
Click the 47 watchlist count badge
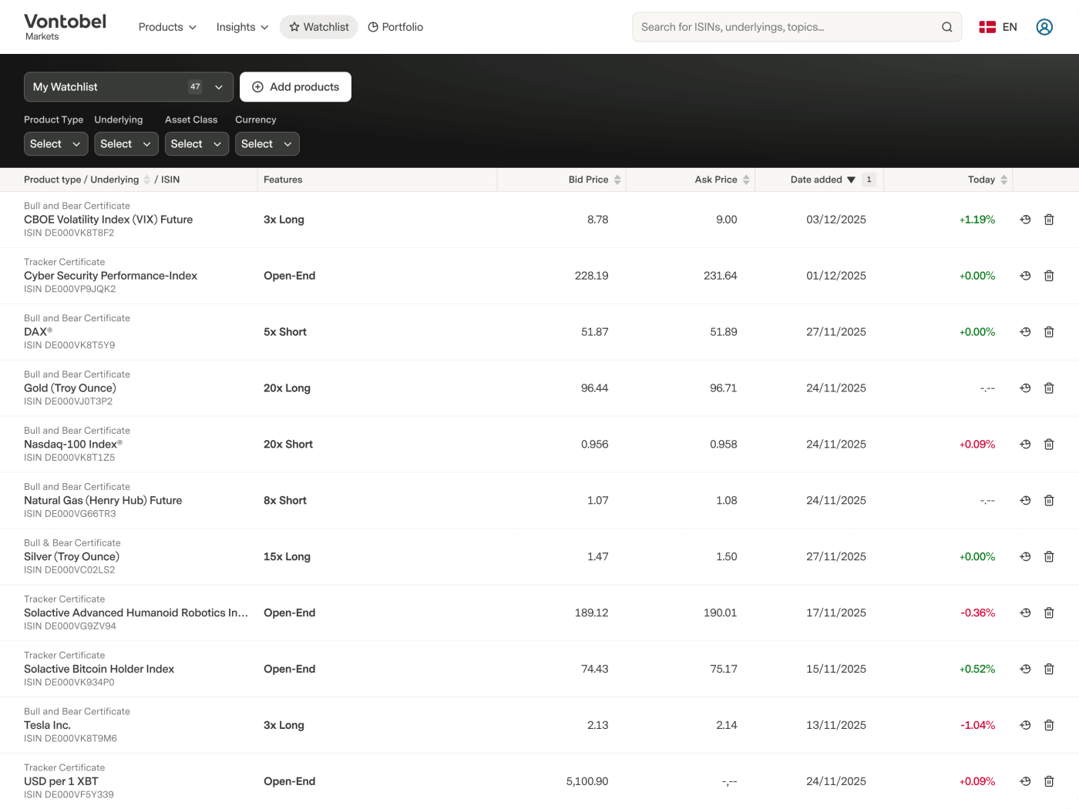(195, 87)
